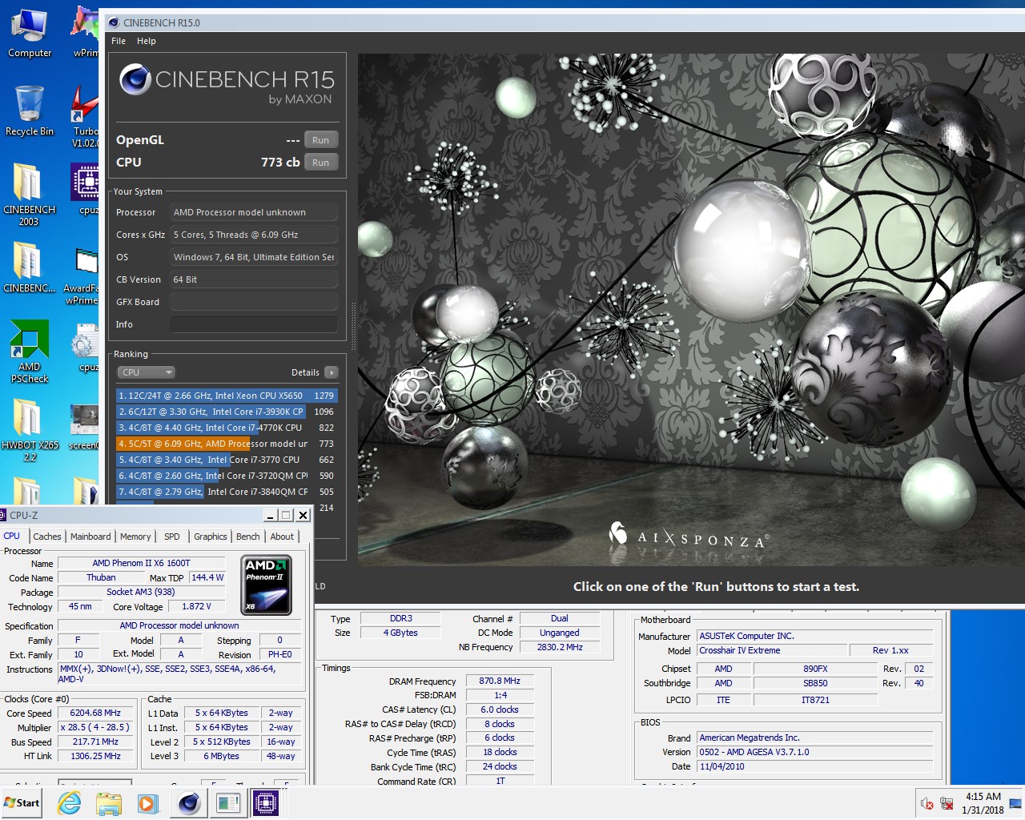Click the CPU name AMD Phenom II X6 1600T
The height and width of the screenshot is (820, 1025).
pyautogui.click(x=142, y=563)
